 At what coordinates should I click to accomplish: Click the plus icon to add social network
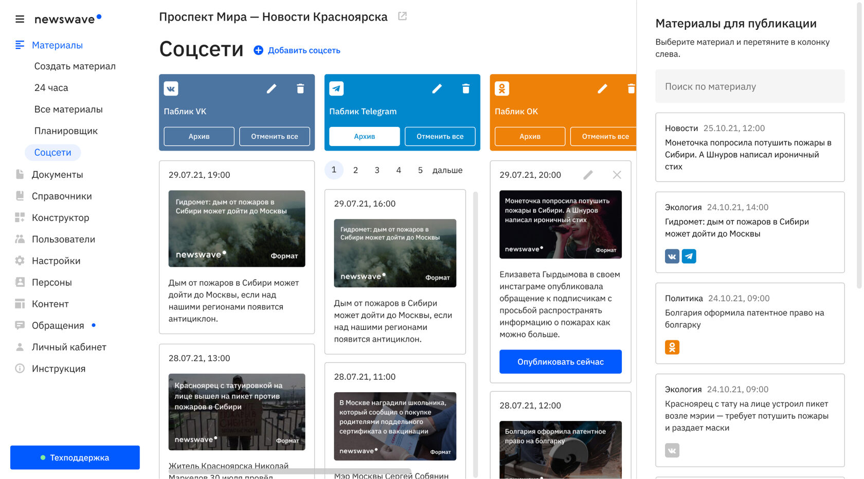coord(258,50)
